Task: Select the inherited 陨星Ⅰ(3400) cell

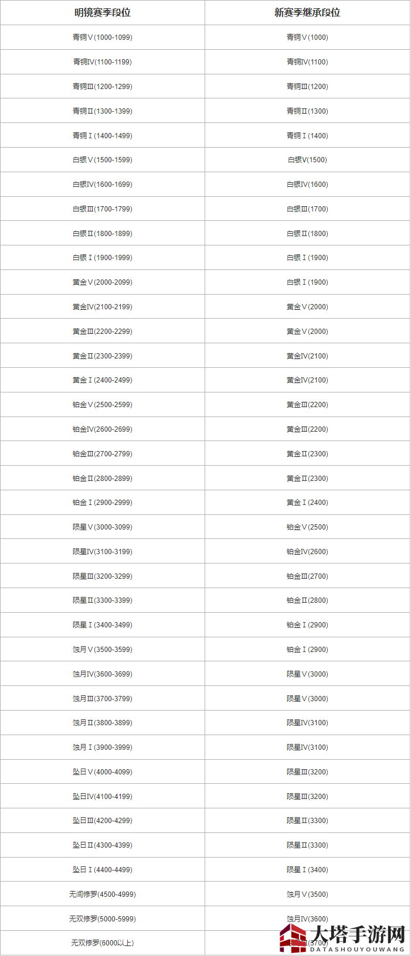Action: coord(307,869)
